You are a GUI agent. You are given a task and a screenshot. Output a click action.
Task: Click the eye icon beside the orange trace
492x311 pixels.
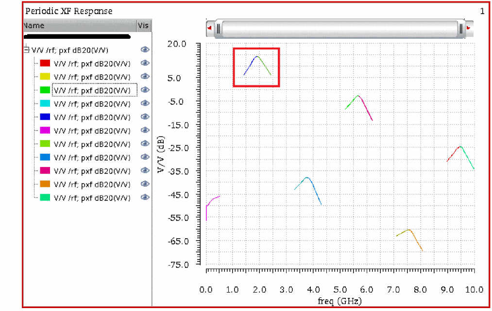(x=145, y=184)
